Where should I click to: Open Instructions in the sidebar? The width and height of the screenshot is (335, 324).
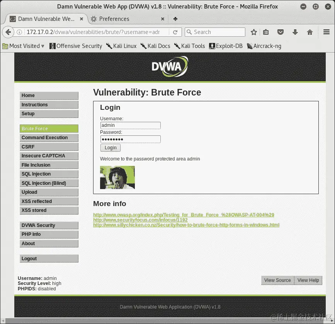point(49,105)
